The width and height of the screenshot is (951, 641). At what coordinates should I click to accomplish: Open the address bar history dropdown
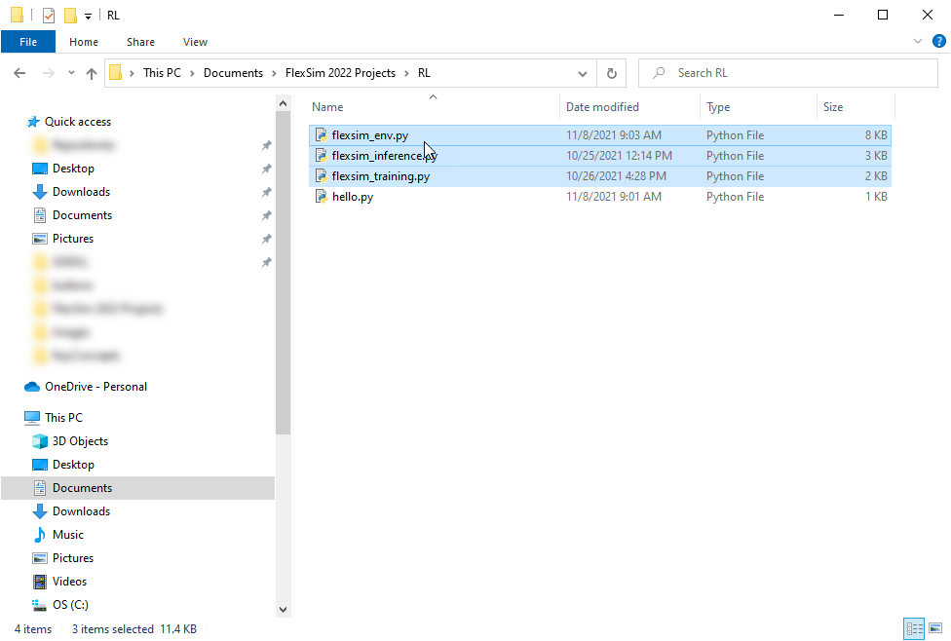(583, 73)
